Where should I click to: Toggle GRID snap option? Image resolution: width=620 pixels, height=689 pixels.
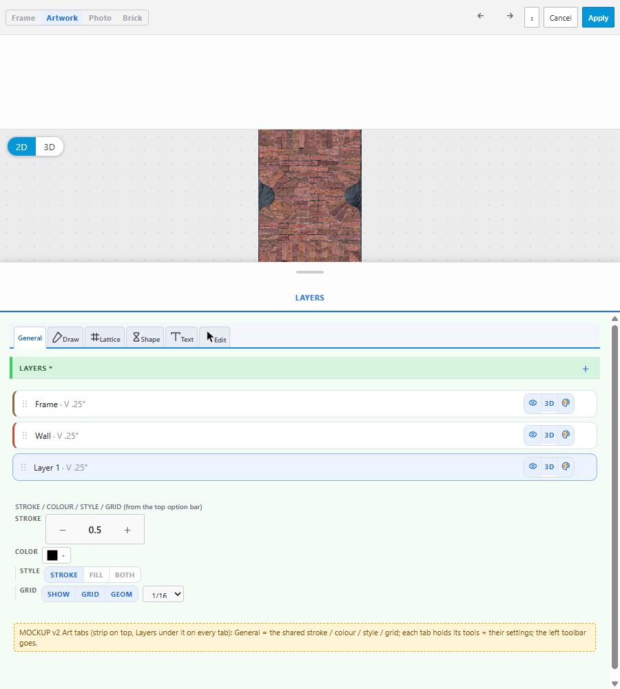[x=90, y=594]
